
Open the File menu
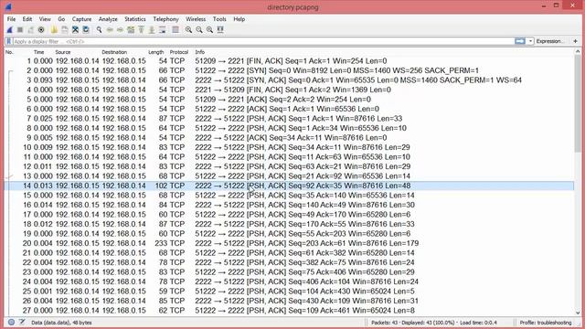click(x=11, y=19)
